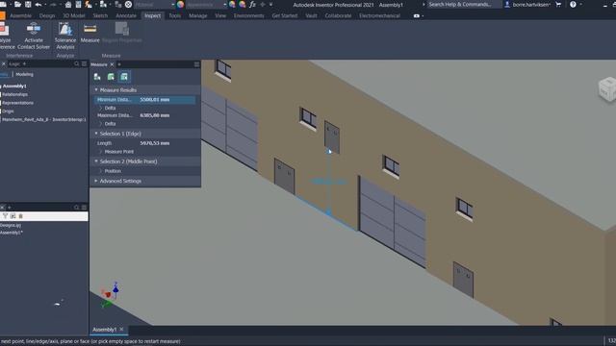
Task: Click the Home icon in Quick Access toolbar
Action: coord(68,5)
